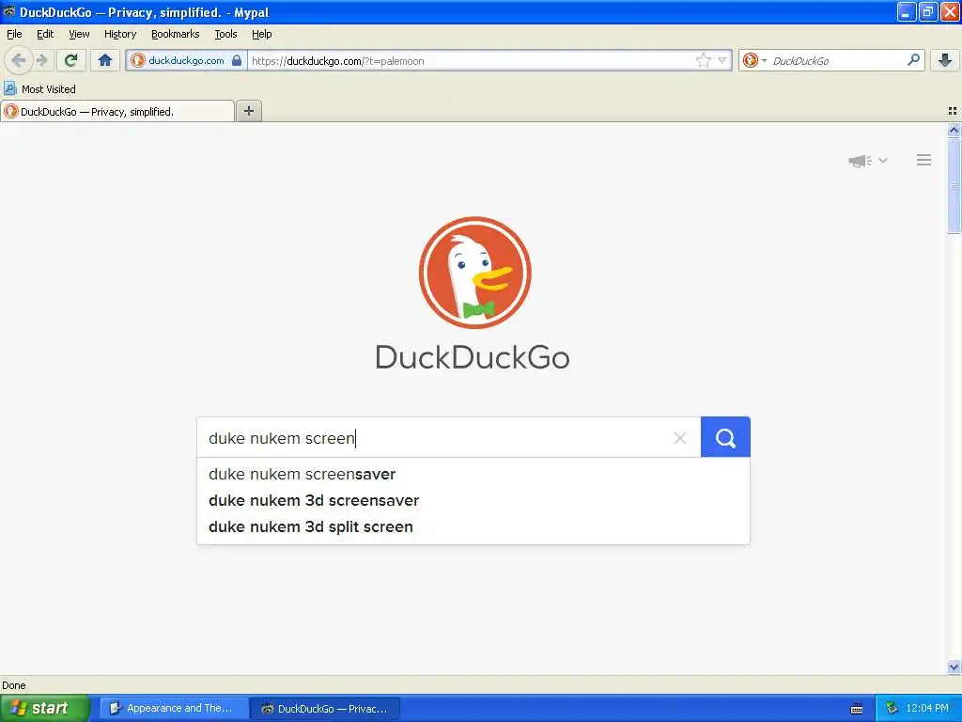Open the File menu
The image size is (962, 722).
pos(14,35)
